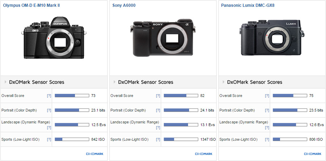326x161 pixels.
Task: Click the Panasonic Sports Low-Light ISO bar
Action: tap(290, 139)
